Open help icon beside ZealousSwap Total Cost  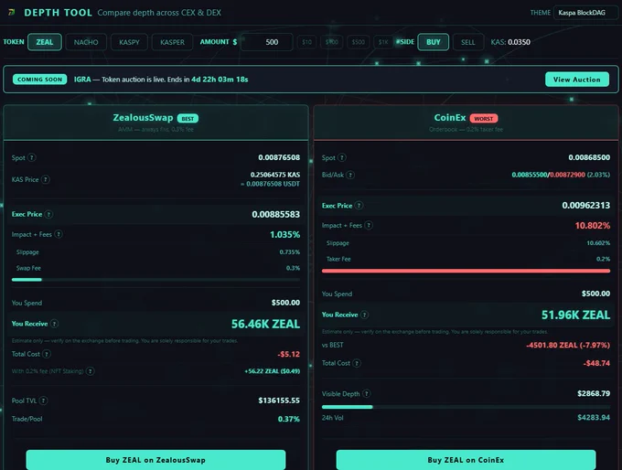pyautogui.click(x=47, y=354)
